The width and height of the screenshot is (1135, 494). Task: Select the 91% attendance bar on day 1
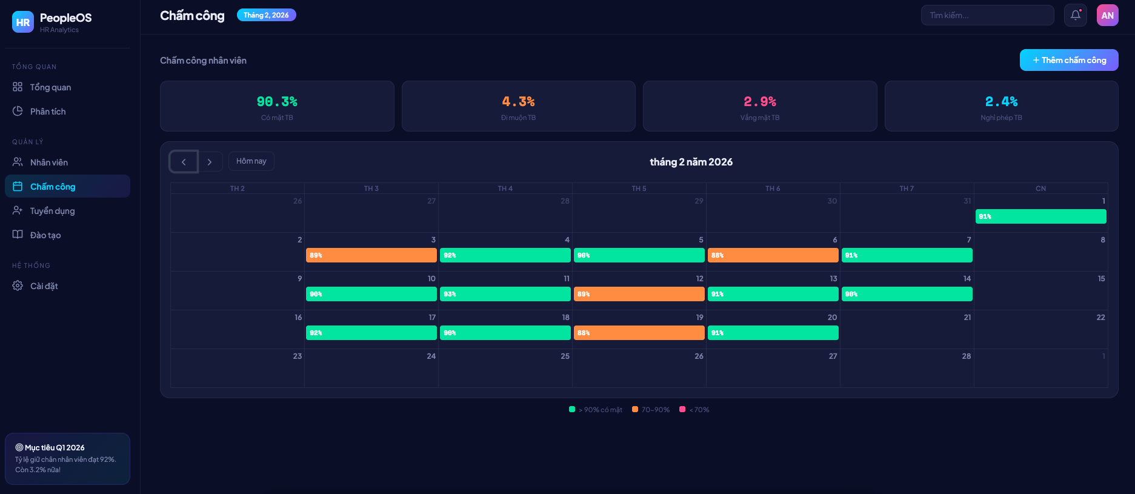click(1040, 216)
